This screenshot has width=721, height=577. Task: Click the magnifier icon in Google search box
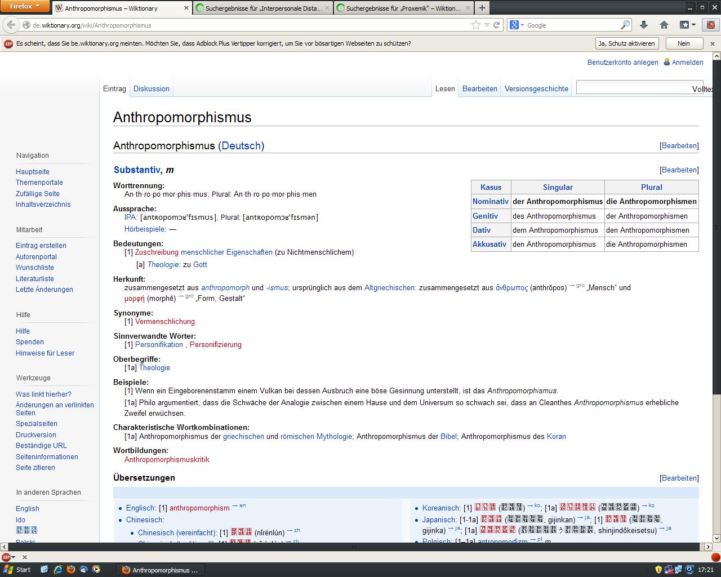[x=625, y=25]
